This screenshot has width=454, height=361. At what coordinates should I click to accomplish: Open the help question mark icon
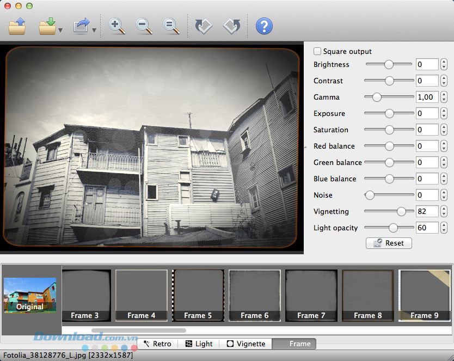click(264, 26)
